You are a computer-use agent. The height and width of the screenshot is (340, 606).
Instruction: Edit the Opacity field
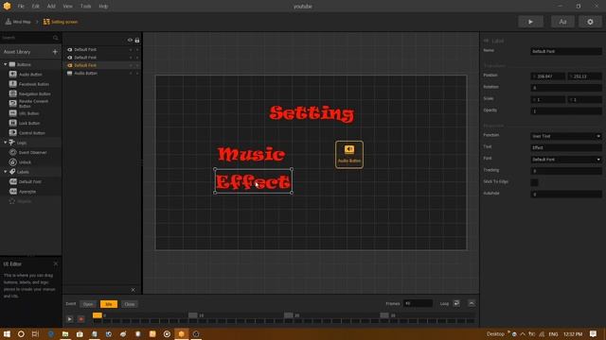(x=566, y=111)
